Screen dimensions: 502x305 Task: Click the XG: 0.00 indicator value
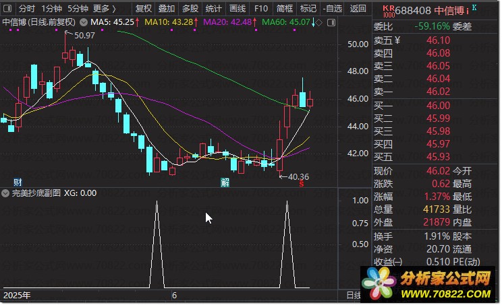(x=80, y=193)
